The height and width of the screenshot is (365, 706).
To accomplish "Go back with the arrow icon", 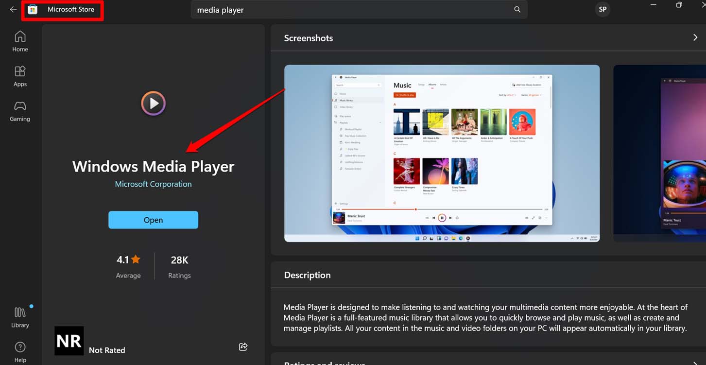I will pos(13,9).
